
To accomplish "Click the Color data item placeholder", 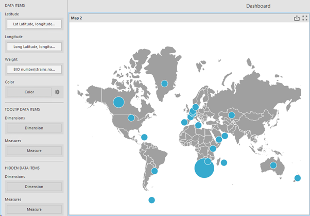I will coord(29,92).
